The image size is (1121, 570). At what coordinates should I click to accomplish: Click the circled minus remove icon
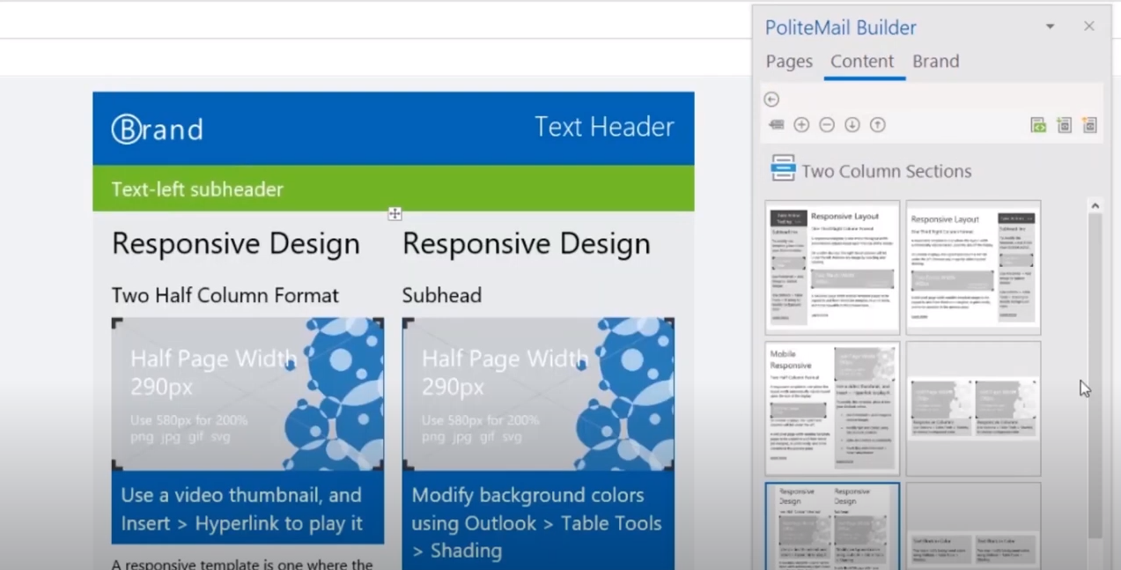827,125
